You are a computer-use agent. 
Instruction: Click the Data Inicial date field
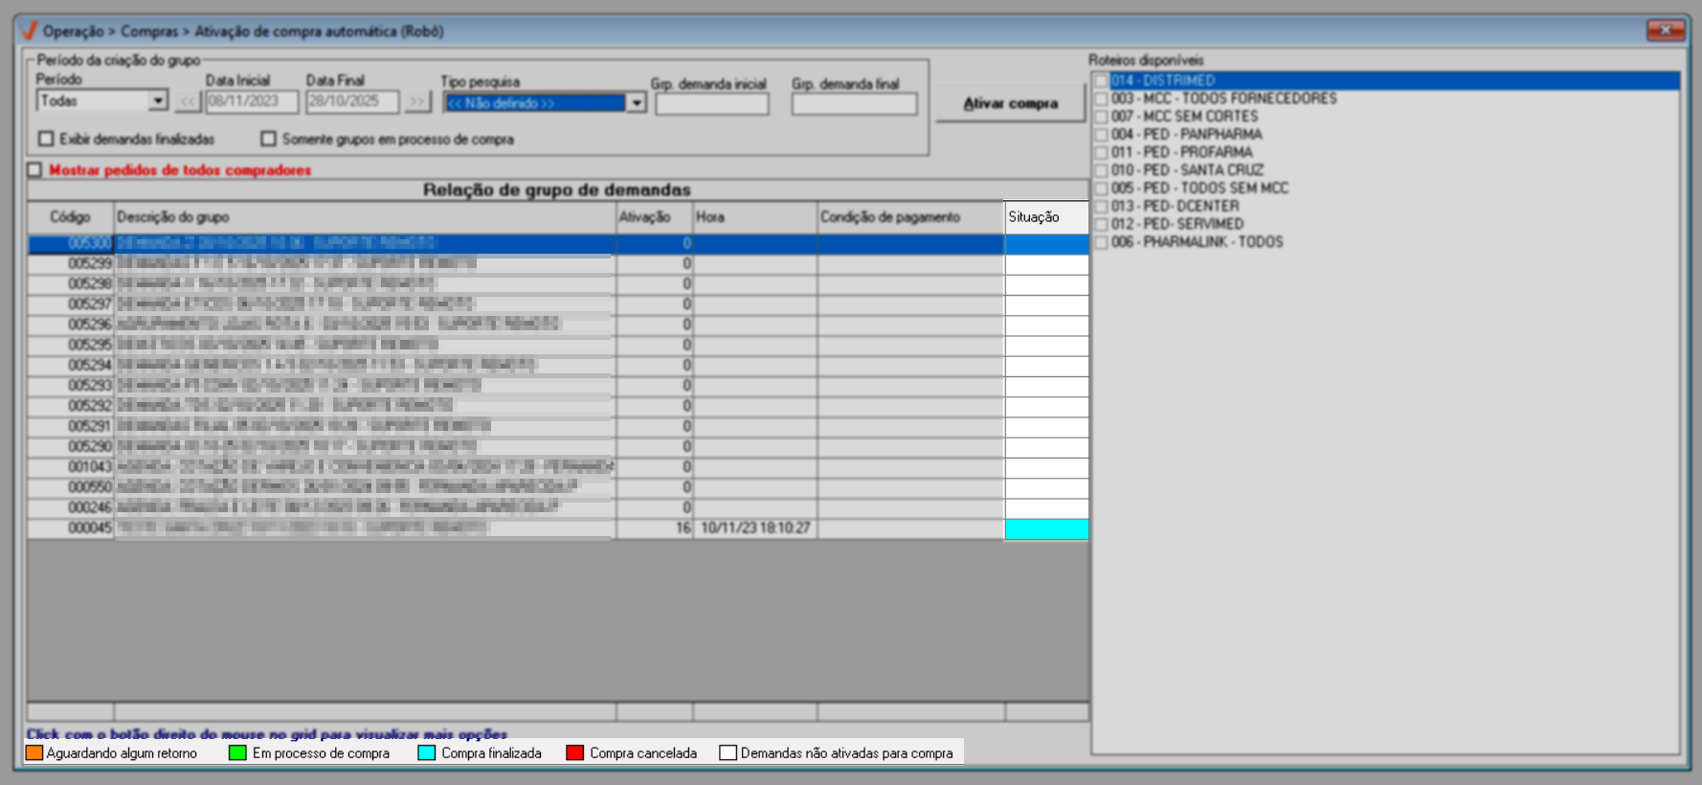(x=252, y=101)
